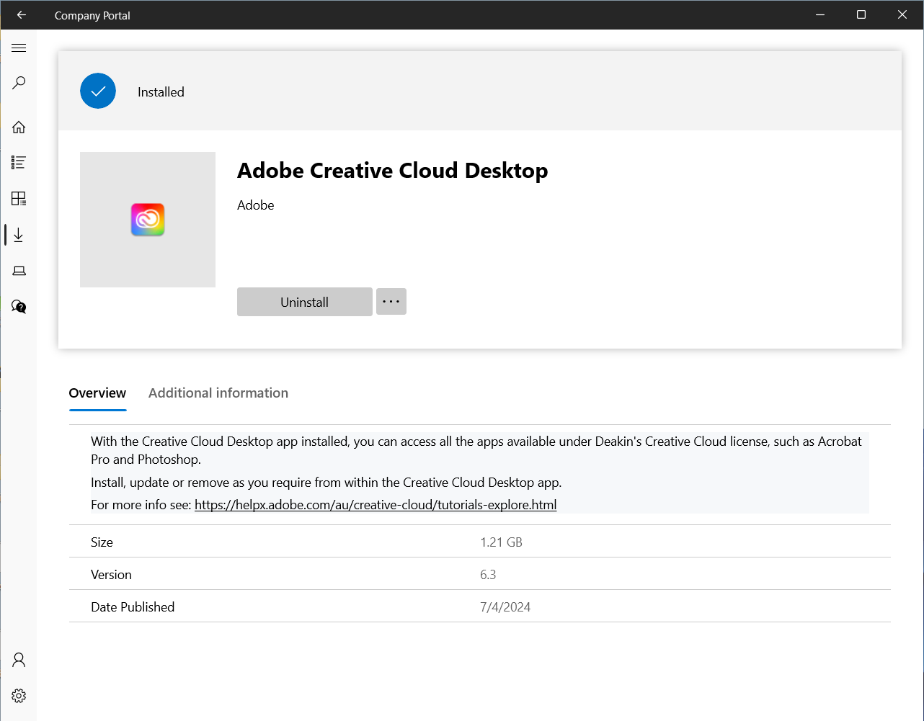Click the Adobe Creative Cloud Desktop title
The image size is (924, 721).
pos(392,171)
